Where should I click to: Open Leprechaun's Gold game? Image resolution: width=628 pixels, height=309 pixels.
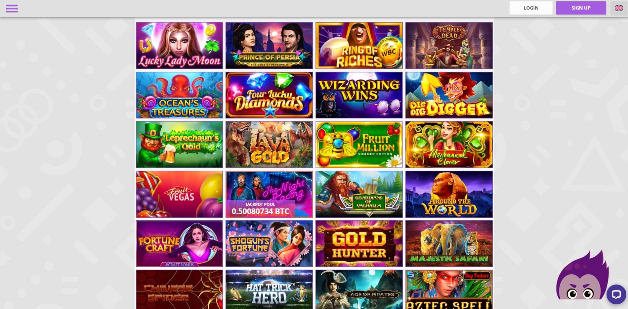[179, 145]
